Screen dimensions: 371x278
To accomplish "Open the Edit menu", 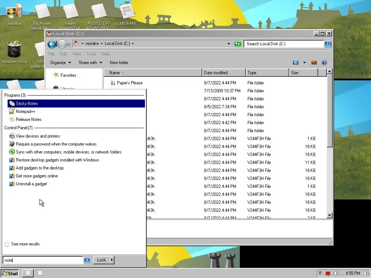I will (x=63, y=54).
